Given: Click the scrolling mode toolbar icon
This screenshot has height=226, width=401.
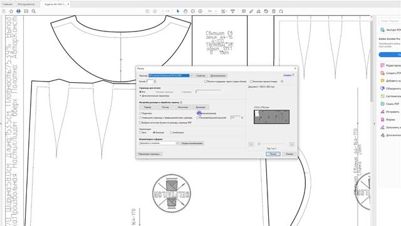Looking at the screenshot, I should (232, 11).
